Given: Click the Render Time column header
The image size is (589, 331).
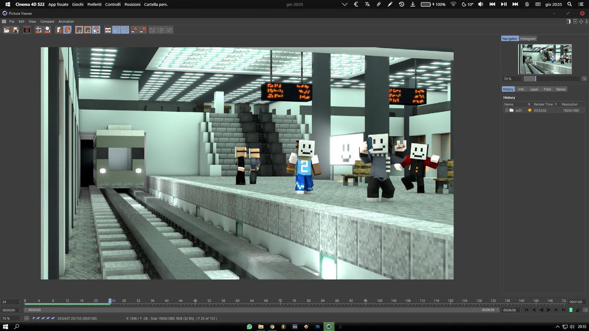Looking at the screenshot, I should [x=543, y=104].
